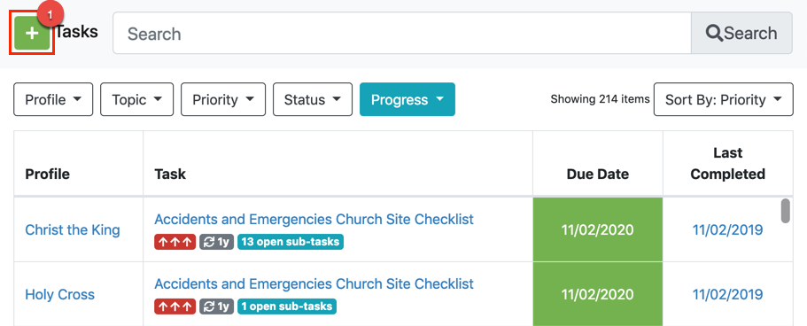Open the Status filter dropdown

coord(313,99)
